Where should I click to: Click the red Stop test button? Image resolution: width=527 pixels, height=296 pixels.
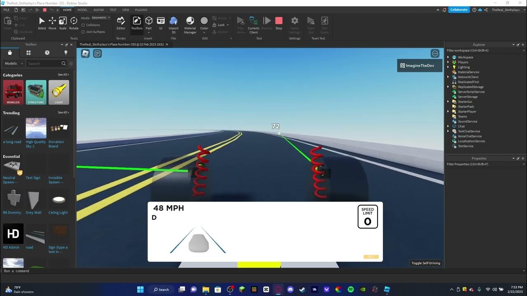click(279, 23)
